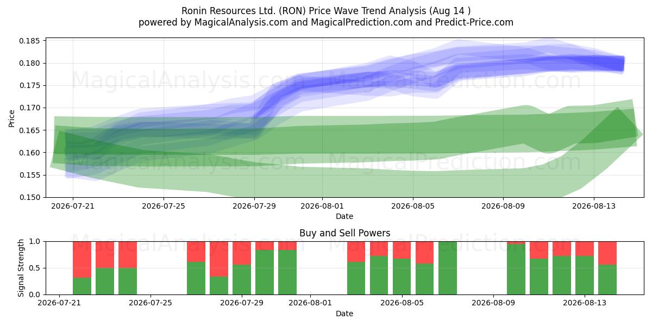
Task: Click the 2026-07-21 date tick on the Buy and Sell chart
Action: pyautogui.click(x=59, y=304)
